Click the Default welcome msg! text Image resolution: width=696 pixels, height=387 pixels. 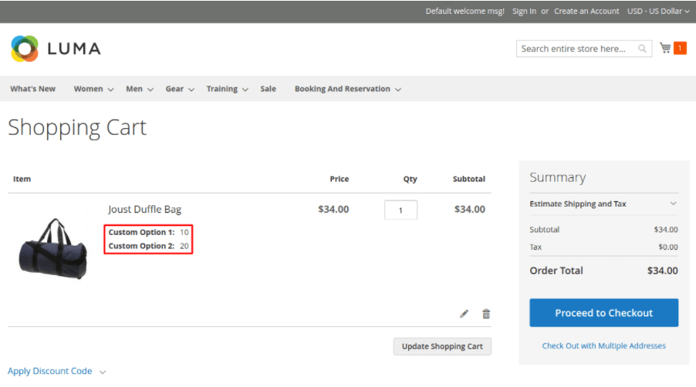(x=465, y=11)
